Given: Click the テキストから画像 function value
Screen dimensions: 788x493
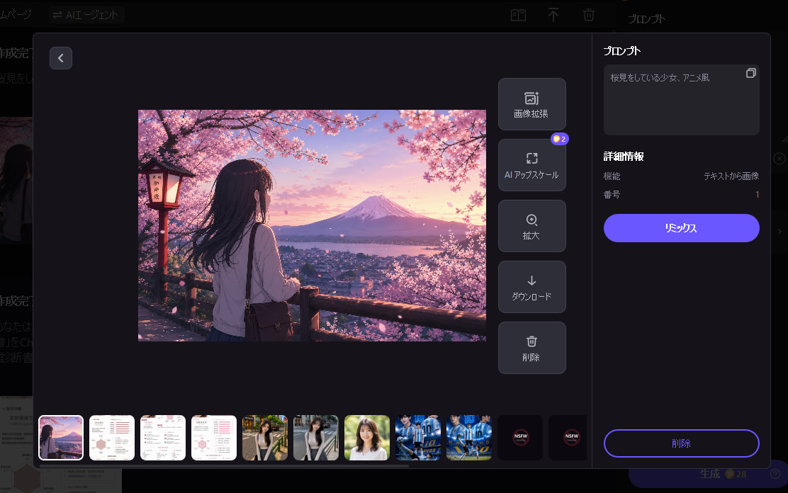Looking at the screenshot, I should (731, 176).
